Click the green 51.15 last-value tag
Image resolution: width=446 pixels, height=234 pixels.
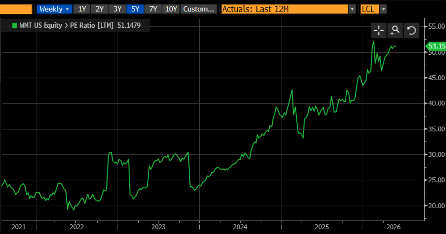coord(436,46)
